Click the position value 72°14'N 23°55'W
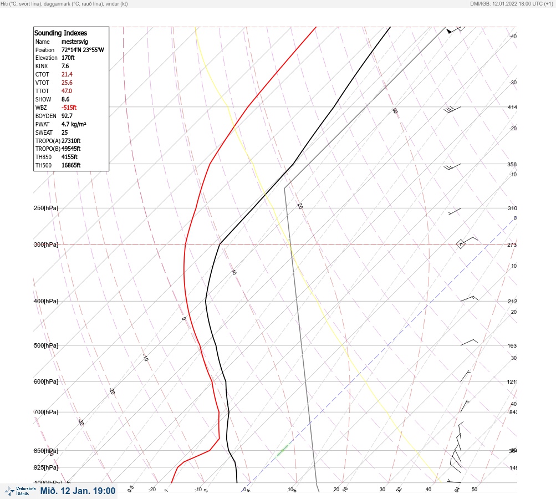 pos(83,50)
